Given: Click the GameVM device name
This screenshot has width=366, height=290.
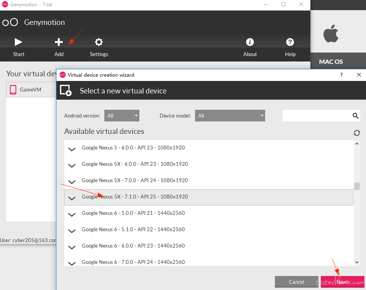Looking at the screenshot, I should click(x=30, y=90).
